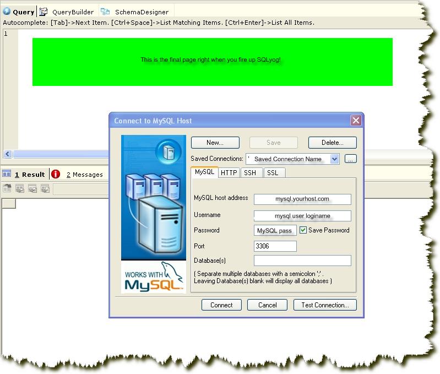Image resolution: width=440 pixels, height=374 pixels.
Task: Toggle the Save Password checkbox
Action: coord(303,230)
